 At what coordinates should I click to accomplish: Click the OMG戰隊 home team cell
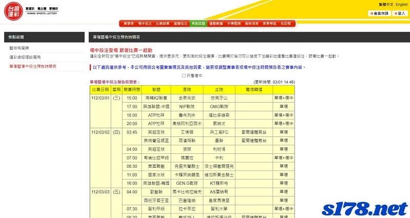(219, 107)
